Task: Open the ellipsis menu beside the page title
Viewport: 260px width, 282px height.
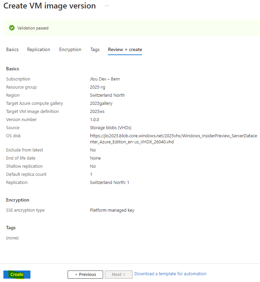Action: click(x=107, y=6)
